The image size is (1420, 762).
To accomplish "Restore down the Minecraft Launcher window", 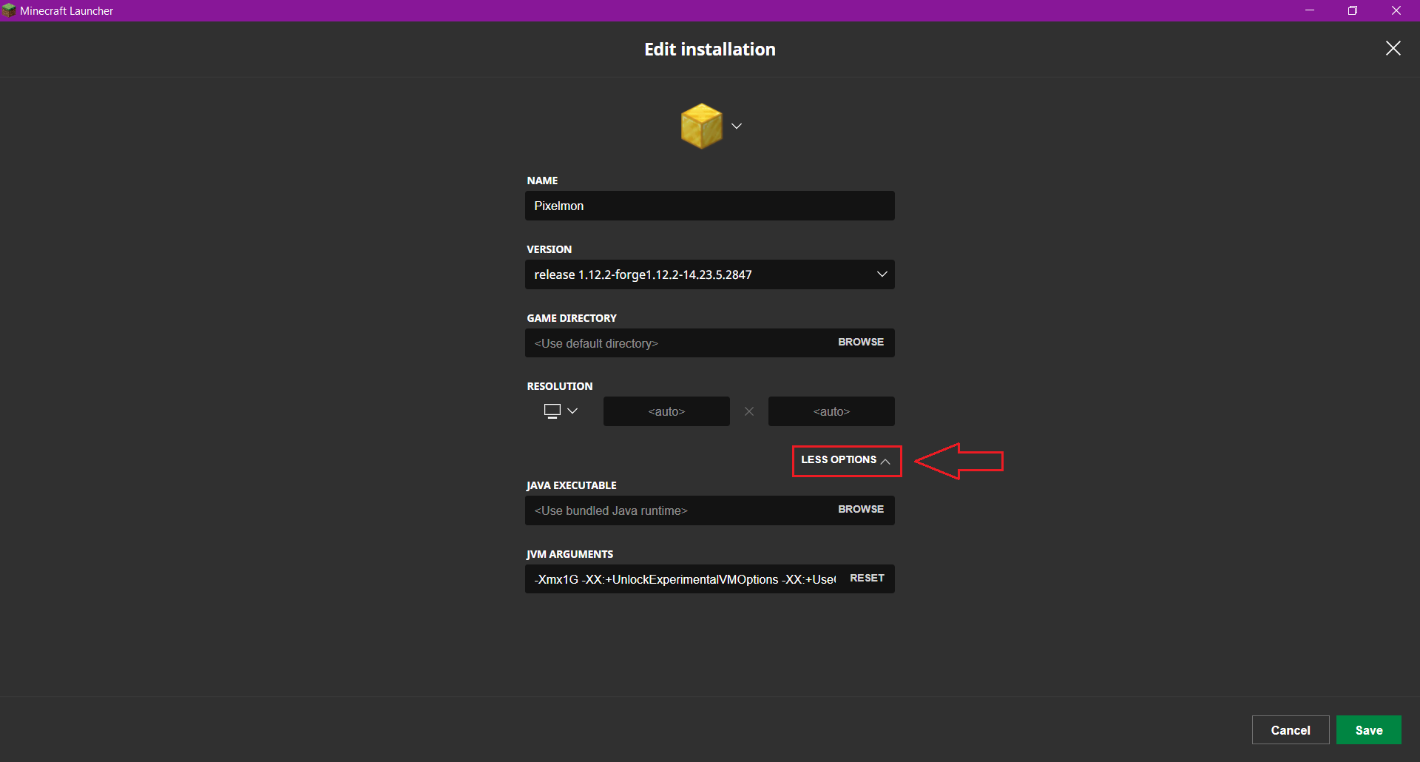I will (1353, 10).
